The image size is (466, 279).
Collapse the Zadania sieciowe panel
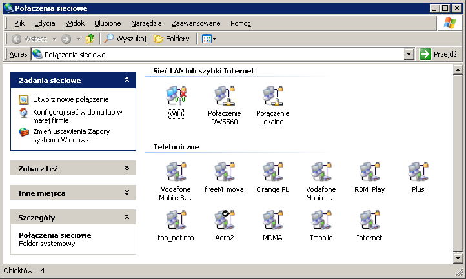[x=127, y=81]
